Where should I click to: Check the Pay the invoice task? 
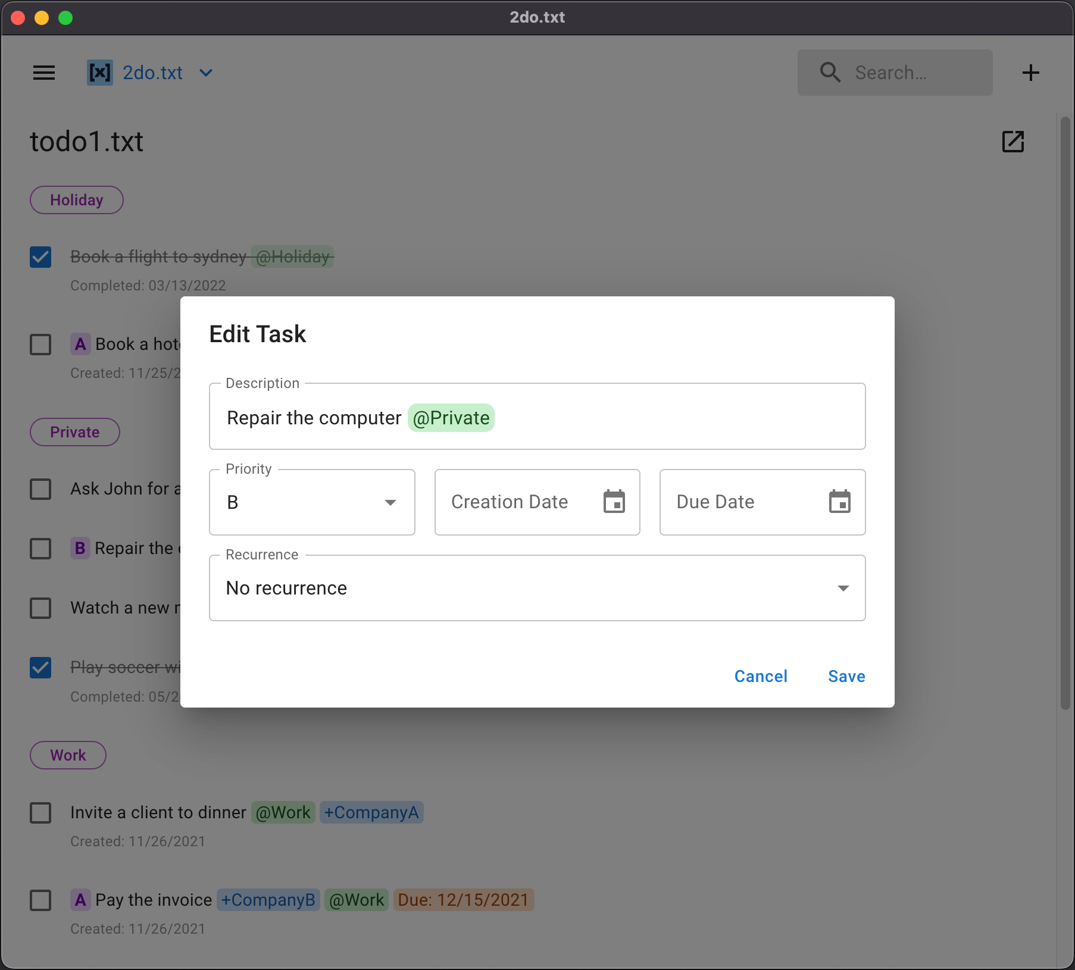tap(40, 900)
